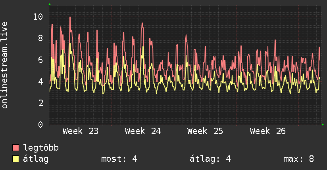
Task: Click the 0 value on y-axis
Action: pos(40,125)
